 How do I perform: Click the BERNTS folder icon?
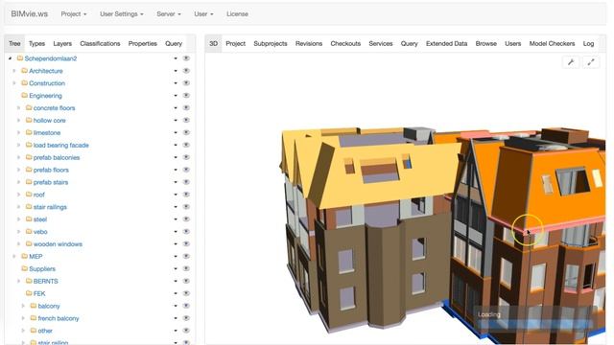[29, 281]
